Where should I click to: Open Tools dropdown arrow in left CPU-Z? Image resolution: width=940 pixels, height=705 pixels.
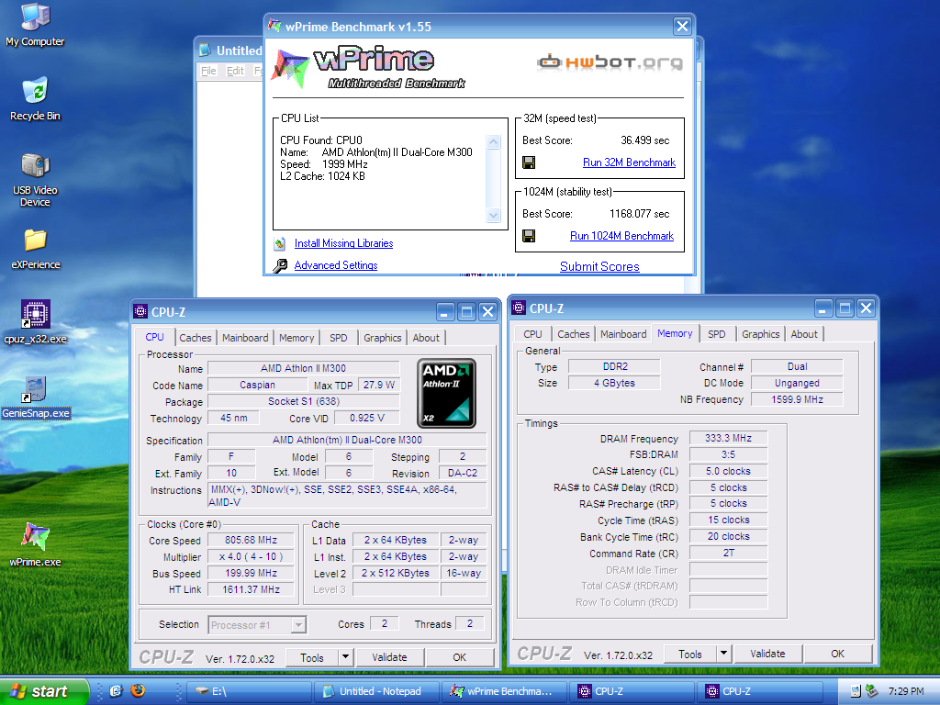(345, 657)
